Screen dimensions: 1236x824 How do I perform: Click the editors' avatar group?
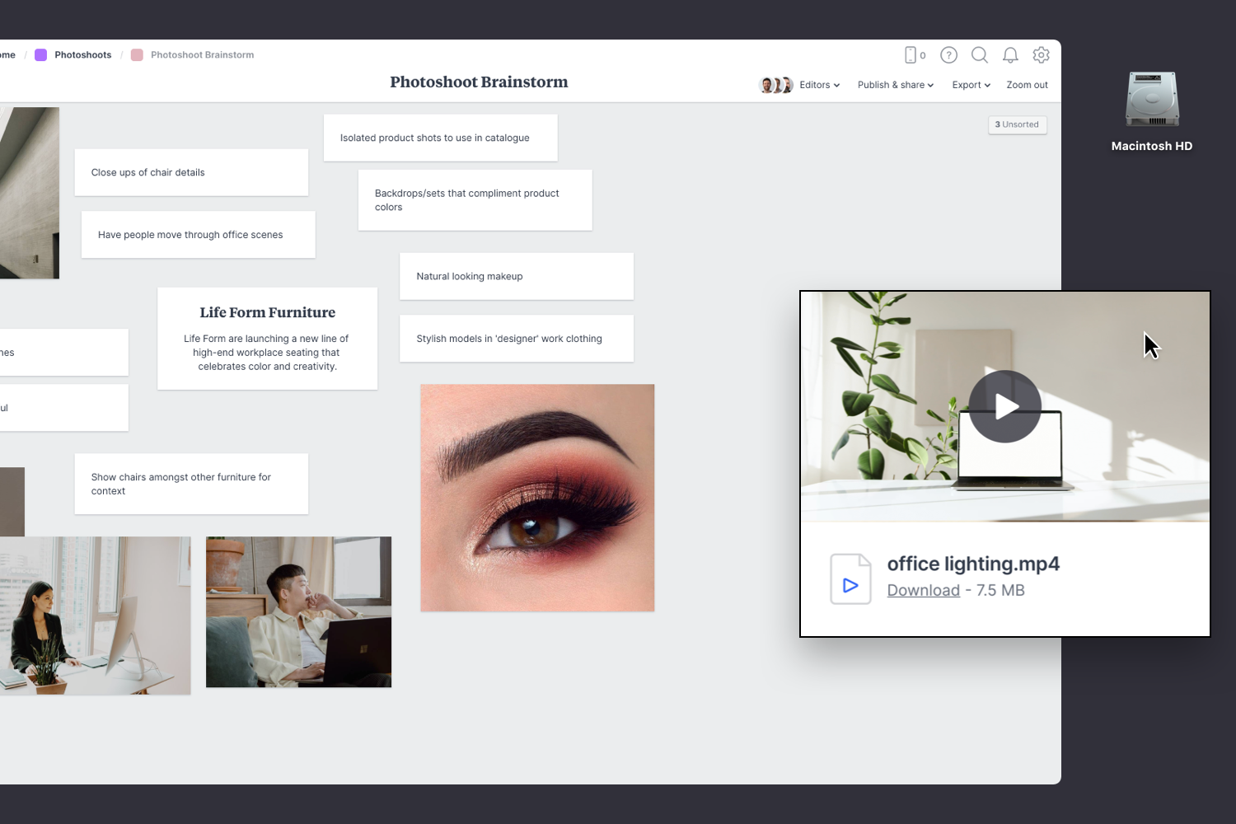click(x=775, y=85)
